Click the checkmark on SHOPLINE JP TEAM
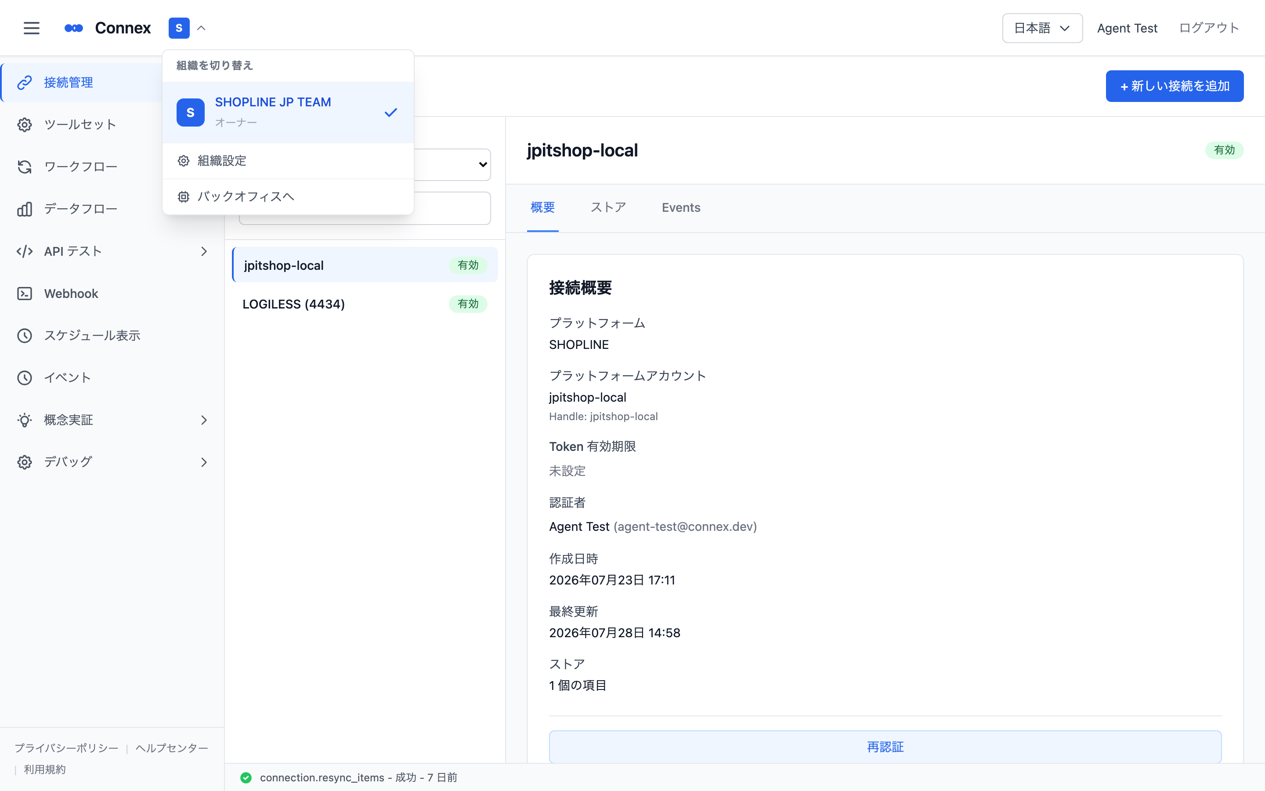 tap(391, 112)
